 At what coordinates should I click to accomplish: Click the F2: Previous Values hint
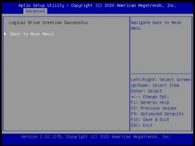pyautogui.click(x=154, y=108)
